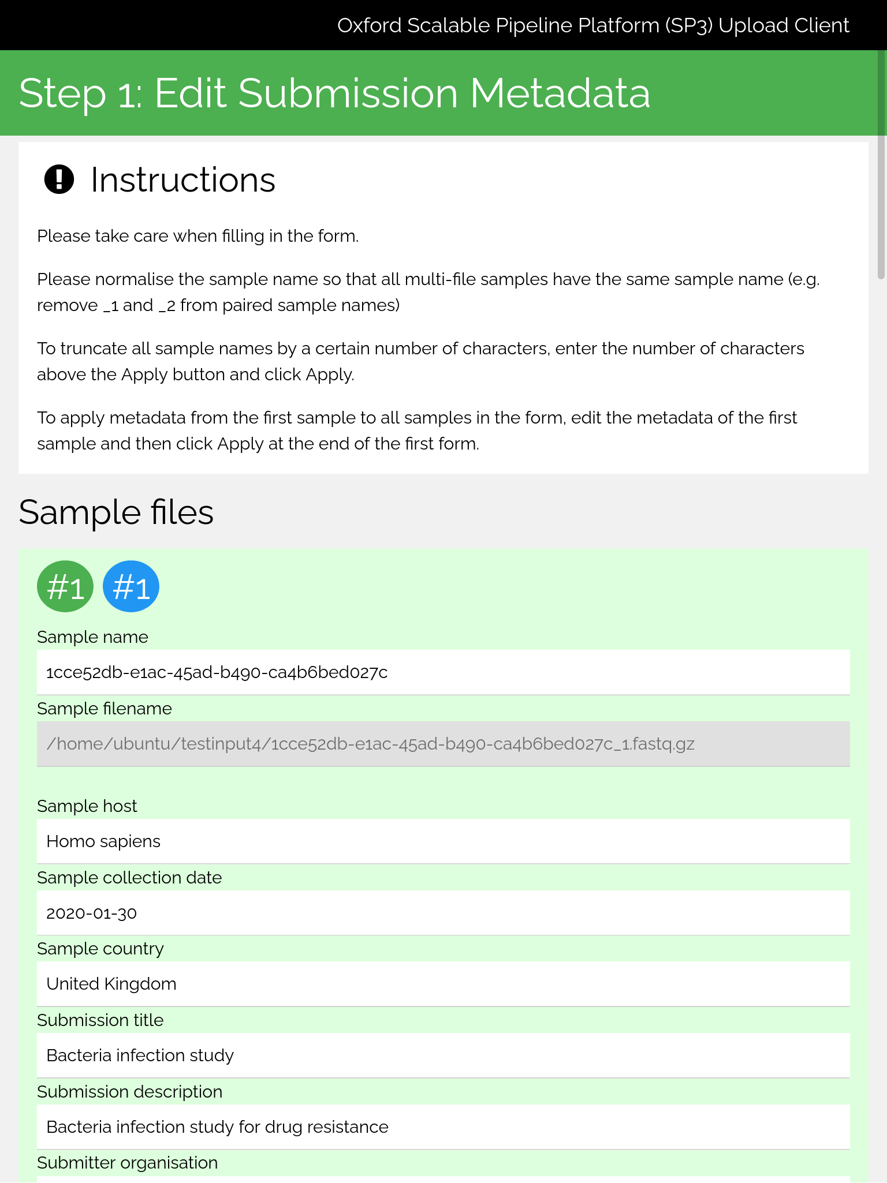The image size is (887, 1183).
Task: Click the Step 1: Edit Submission Metadata heading
Action: [x=334, y=93]
